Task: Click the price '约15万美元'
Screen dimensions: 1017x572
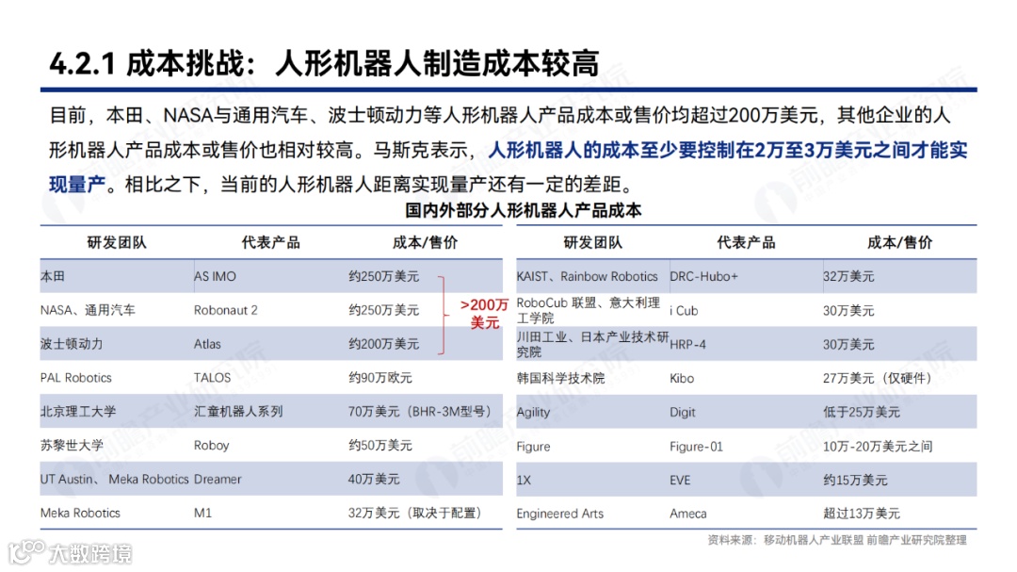Action: coord(855,481)
